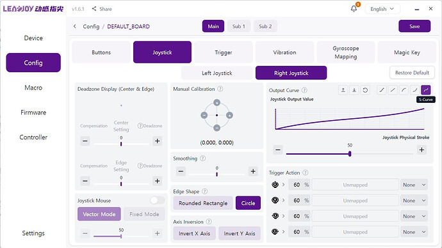The height and width of the screenshot is (248, 442).
Task: Select the straight linear curve preset icon
Action: point(393,90)
